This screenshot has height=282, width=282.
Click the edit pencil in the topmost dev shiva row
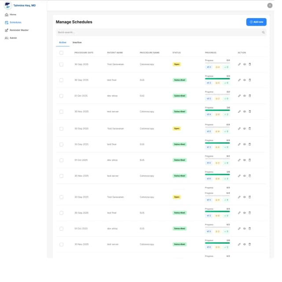[x=239, y=96]
